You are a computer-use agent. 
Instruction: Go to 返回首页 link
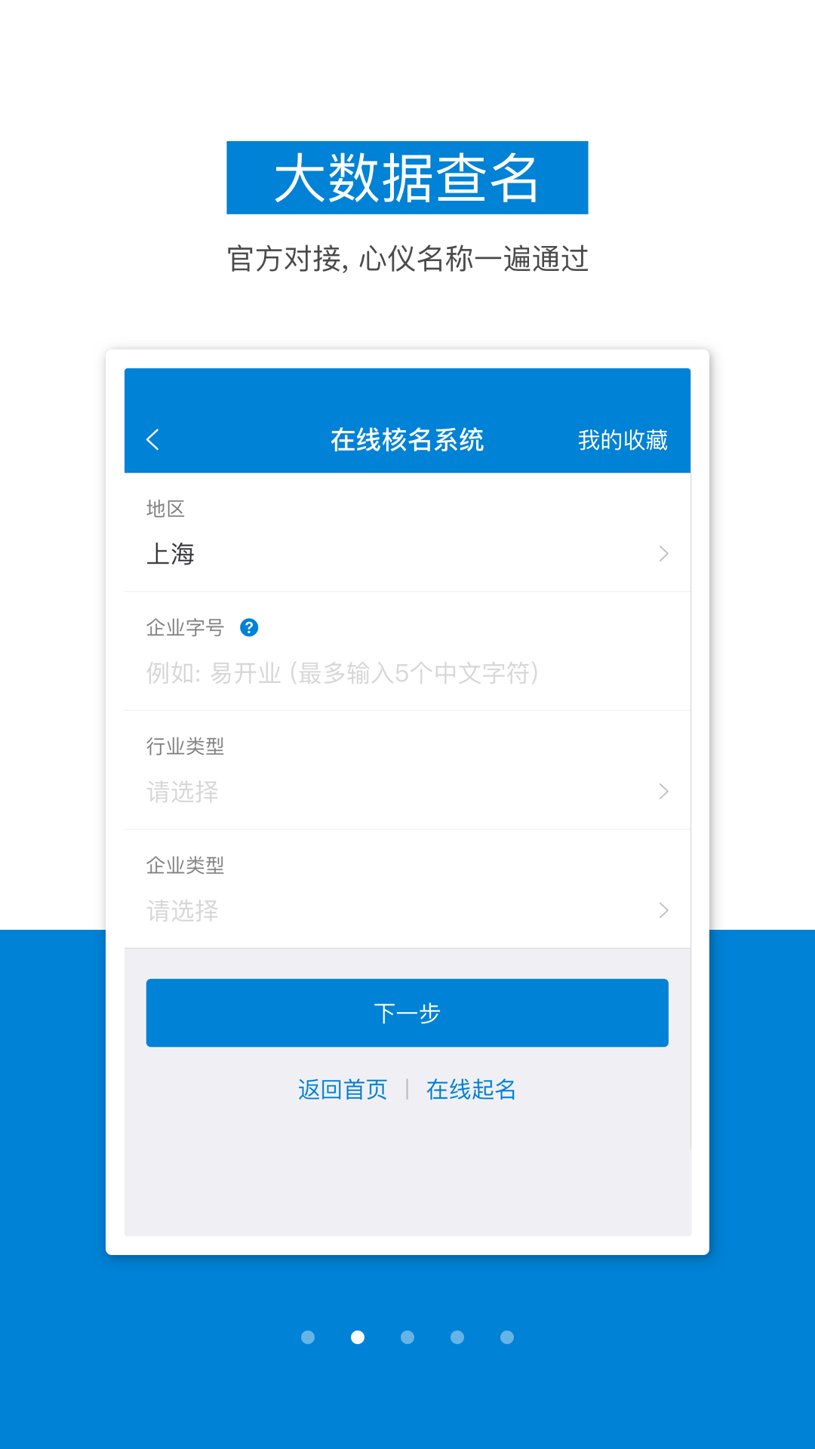[343, 1089]
